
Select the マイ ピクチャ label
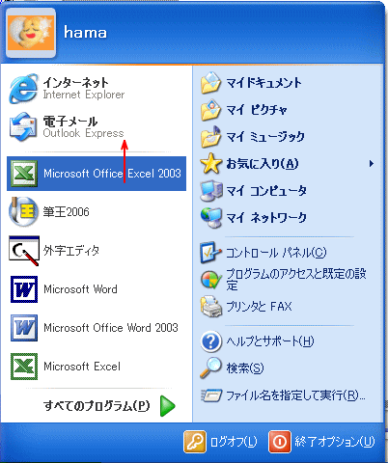(257, 110)
